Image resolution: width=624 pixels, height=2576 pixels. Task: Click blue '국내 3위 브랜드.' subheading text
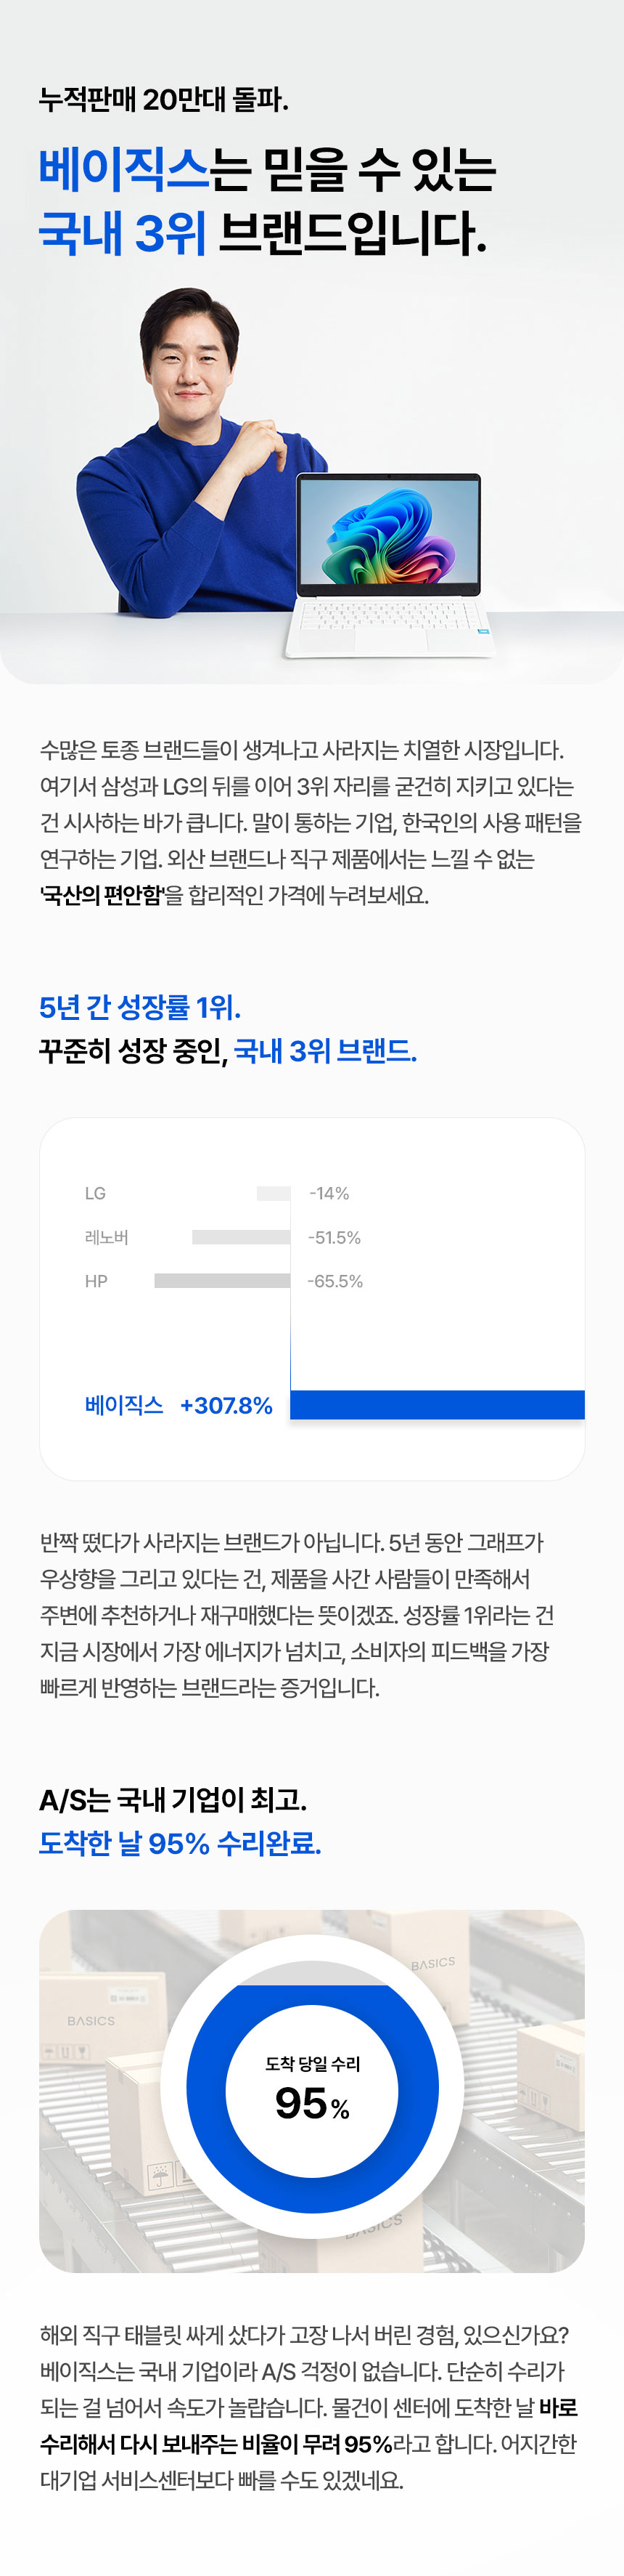point(324,1051)
